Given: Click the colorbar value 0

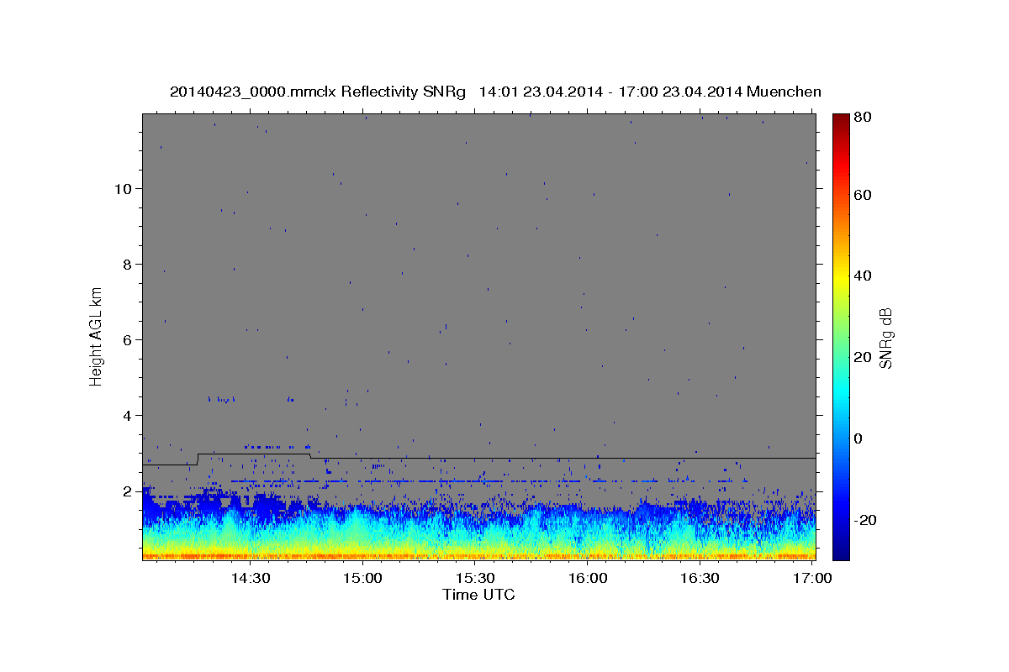Looking at the screenshot, I should click(858, 438).
